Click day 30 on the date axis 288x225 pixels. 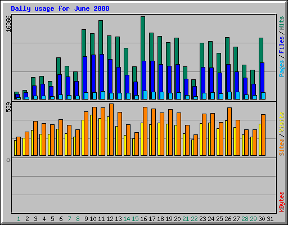coord(262,219)
